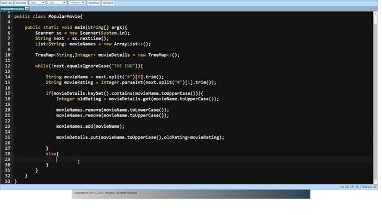The height and width of the screenshot is (215, 382).
Task: Open the font size dropdown in the toolbar
Action: 57,2
